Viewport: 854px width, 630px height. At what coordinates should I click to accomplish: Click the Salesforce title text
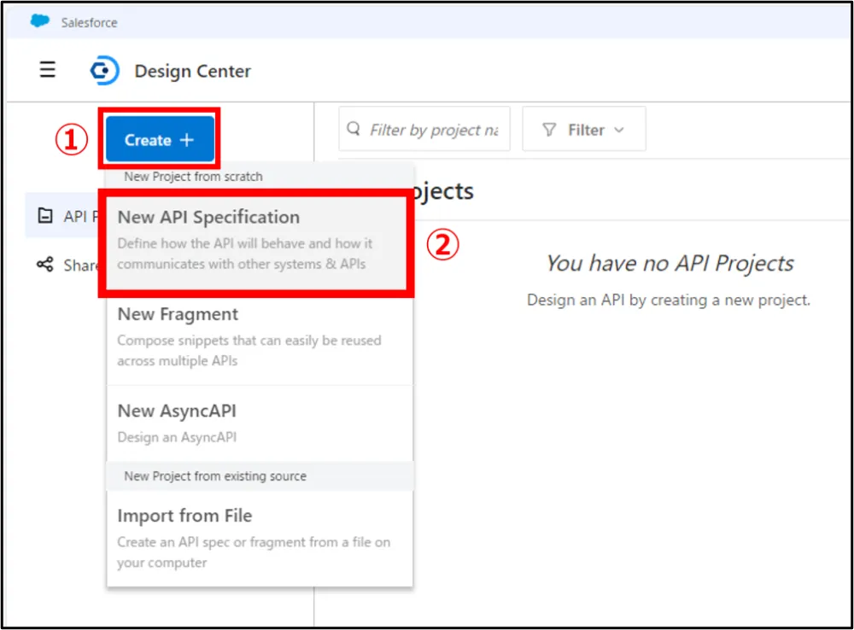tap(90, 22)
